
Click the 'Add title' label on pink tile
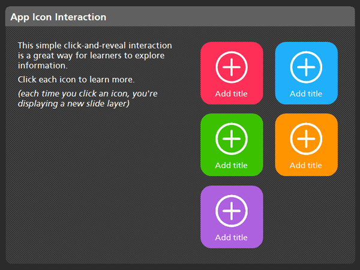point(231,94)
